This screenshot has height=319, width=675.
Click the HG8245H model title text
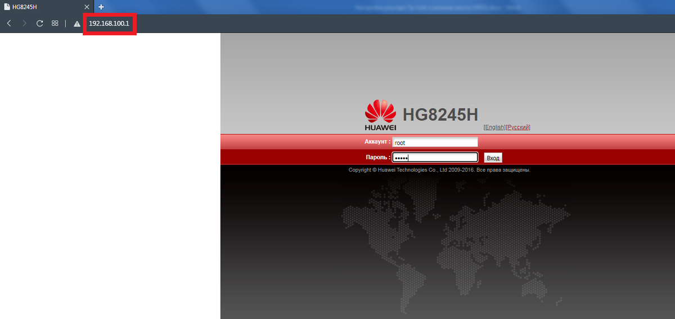click(x=440, y=114)
